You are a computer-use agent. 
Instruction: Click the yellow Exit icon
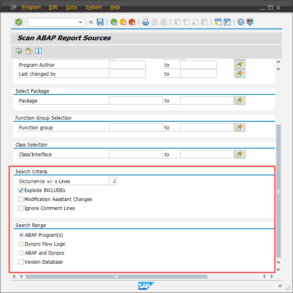(123, 22)
